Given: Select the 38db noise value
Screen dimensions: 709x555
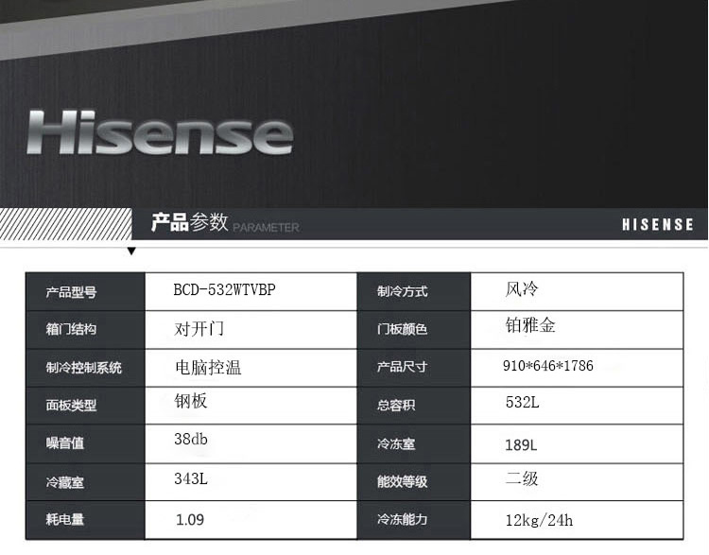Looking at the screenshot, I should (x=191, y=439).
